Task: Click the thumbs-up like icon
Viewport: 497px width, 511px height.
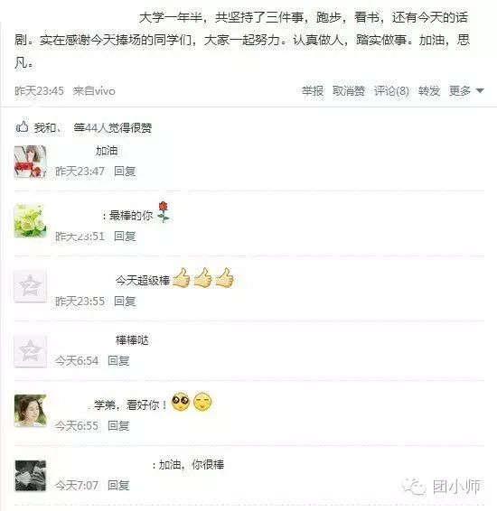Action: tap(22, 126)
